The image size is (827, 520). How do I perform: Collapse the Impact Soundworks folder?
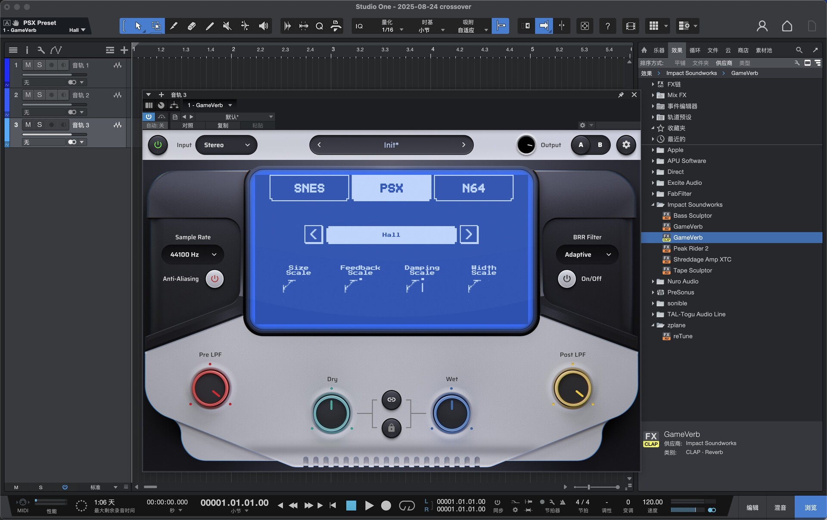coord(653,205)
